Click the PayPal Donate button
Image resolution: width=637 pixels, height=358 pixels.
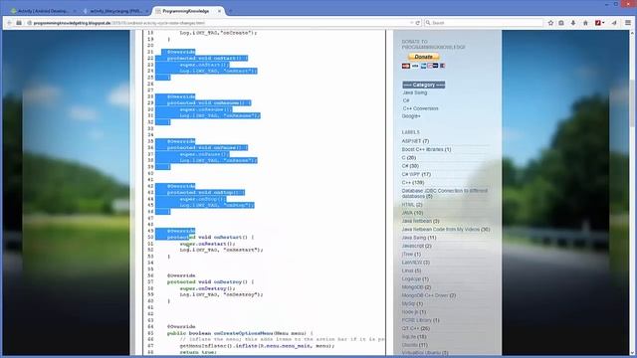point(424,57)
